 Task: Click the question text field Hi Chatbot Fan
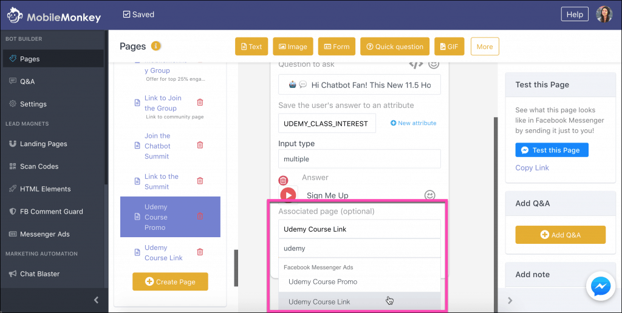(360, 85)
